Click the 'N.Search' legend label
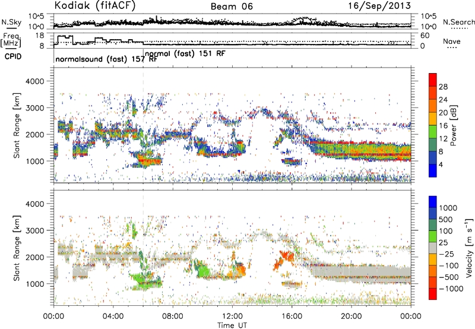This screenshot has height=329, width=475. coord(458,22)
